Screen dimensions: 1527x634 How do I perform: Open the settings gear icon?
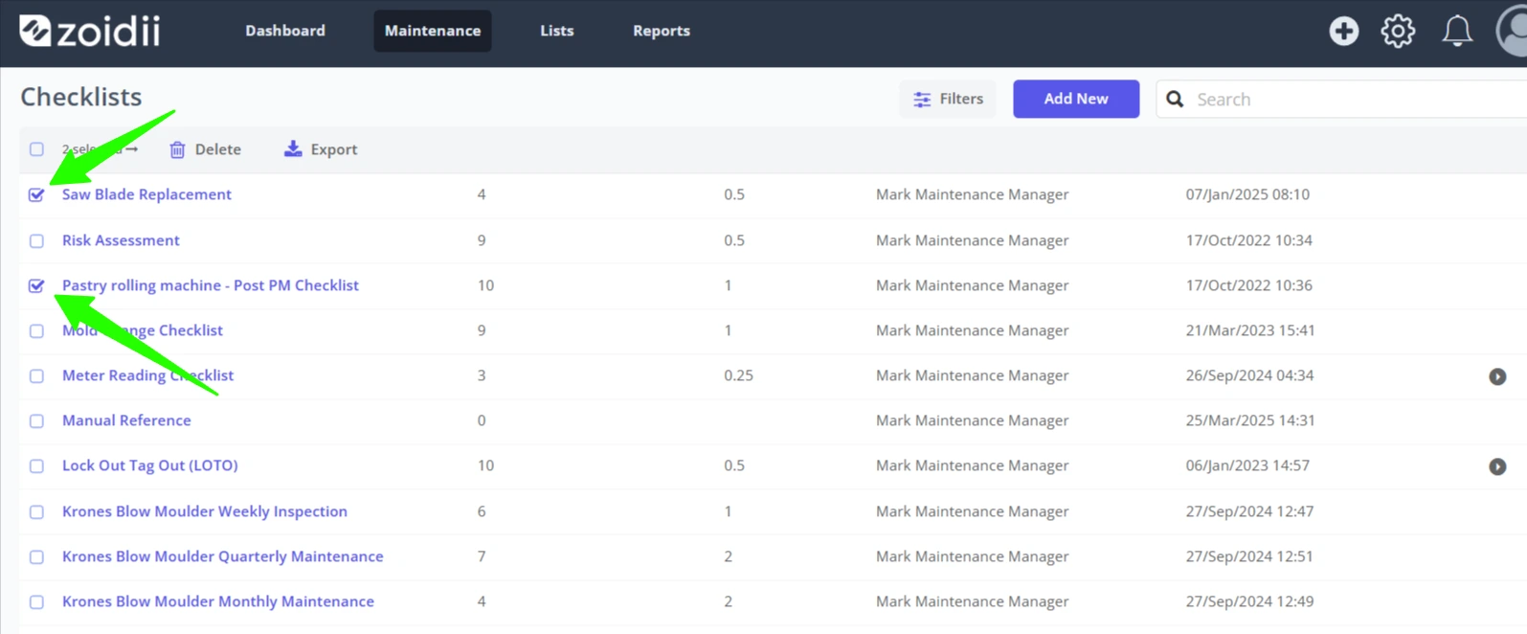[1398, 31]
